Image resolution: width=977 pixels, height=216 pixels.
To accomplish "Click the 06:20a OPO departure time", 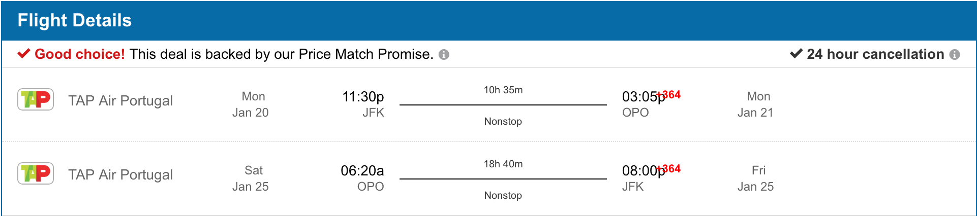I will [x=362, y=170].
